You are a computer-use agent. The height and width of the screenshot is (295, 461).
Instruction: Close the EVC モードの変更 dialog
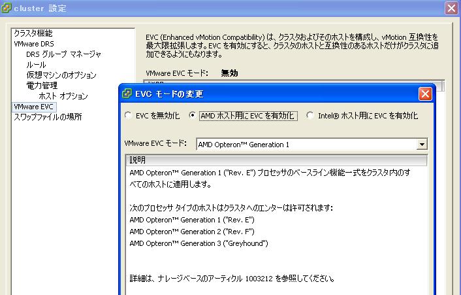(x=425, y=94)
